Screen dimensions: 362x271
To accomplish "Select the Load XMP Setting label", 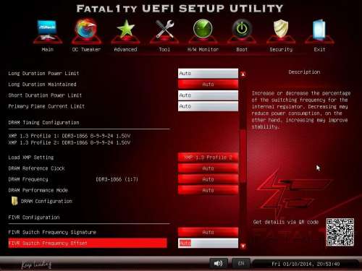I will coord(31,158).
